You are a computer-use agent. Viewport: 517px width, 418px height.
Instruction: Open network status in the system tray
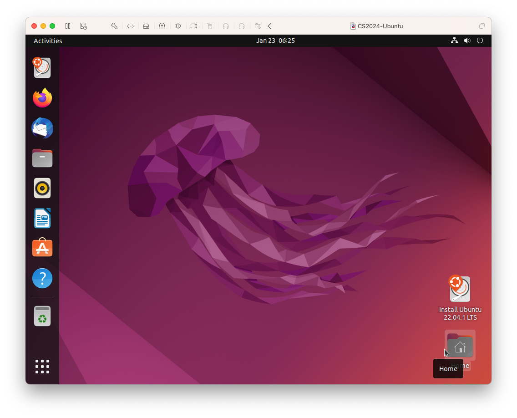click(454, 41)
